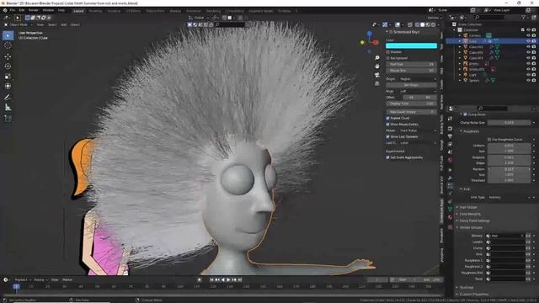Screen dimensions: 539x303
Task: Toggle the camera view icon
Action: 377,75
